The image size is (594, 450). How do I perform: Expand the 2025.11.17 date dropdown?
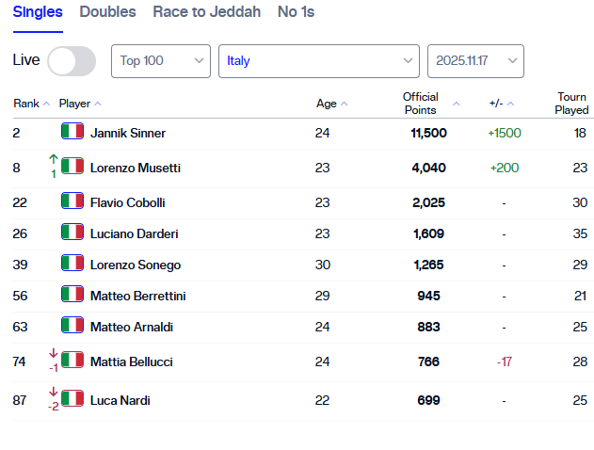pyautogui.click(x=475, y=61)
